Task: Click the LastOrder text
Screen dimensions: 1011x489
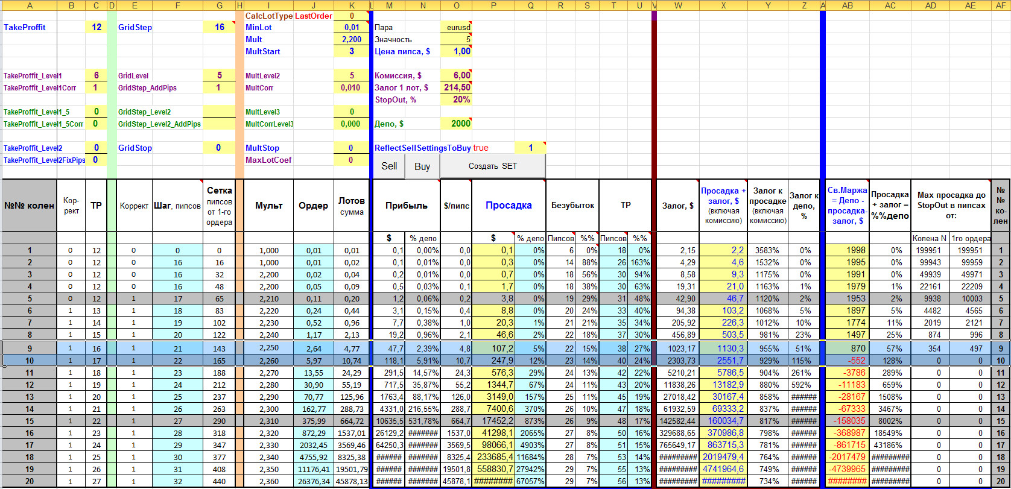Action: pyautogui.click(x=314, y=16)
